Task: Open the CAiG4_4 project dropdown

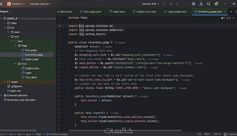Action: point(17,4)
